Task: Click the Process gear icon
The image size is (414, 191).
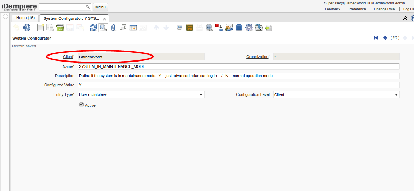Action: pos(249,28)
